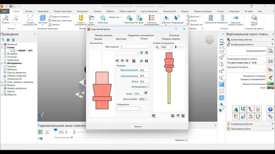Click the Имя патрона input field
Viewport: 275px width, 154px height.
[134, 47]
